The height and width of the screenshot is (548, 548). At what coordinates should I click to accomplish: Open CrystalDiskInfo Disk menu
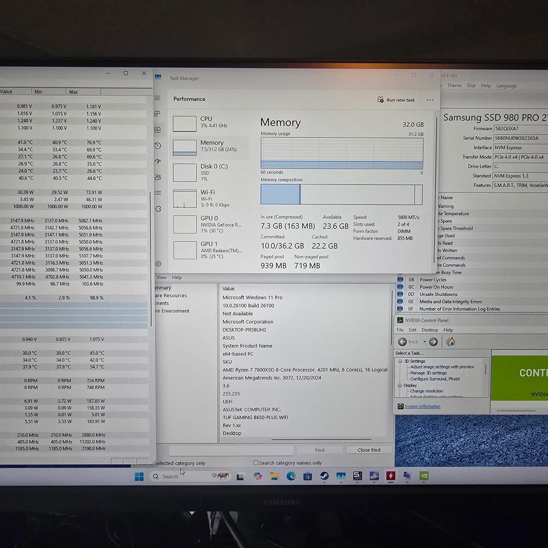coord(471,85)
